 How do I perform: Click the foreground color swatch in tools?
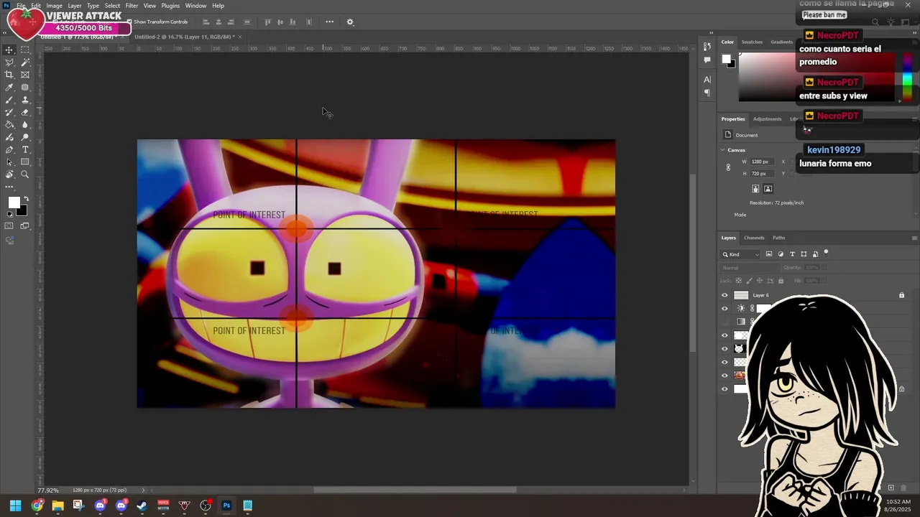(x=14, y=202)
